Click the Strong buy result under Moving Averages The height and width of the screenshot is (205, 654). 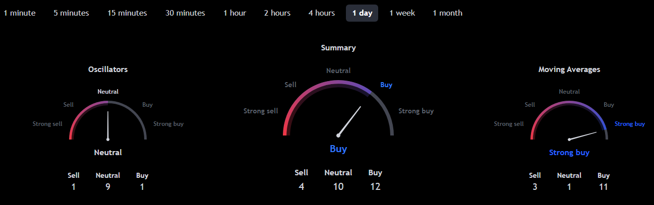(x=569, y=153)
